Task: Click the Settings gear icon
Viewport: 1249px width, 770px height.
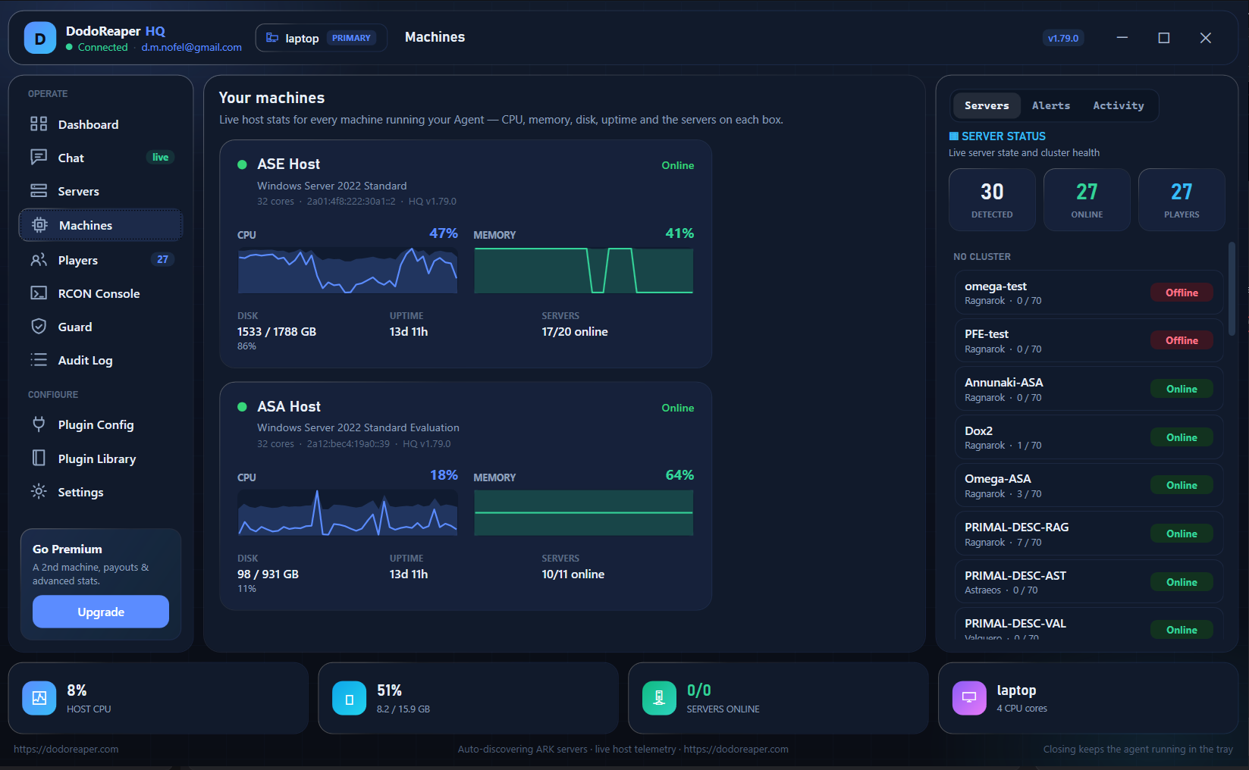Action: (39, 491)
